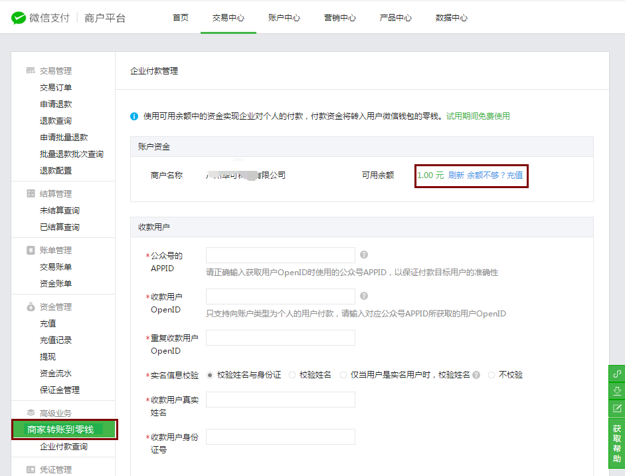
Task: Focus the 收款用户身份证号 input field
Action: pos(280,437)
